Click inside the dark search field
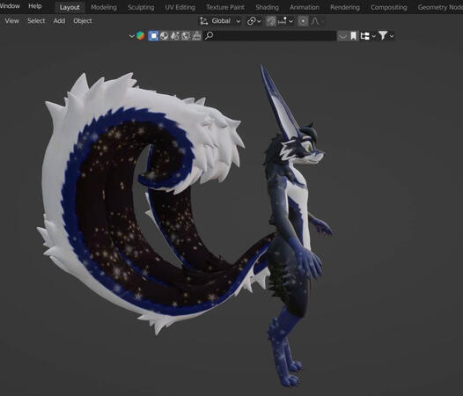 pyautogui.click(x=275, y=36)
